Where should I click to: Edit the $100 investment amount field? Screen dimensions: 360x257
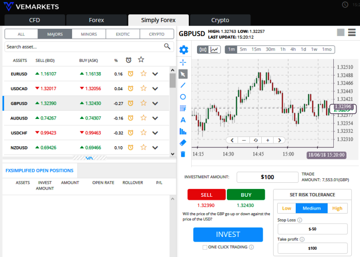[267, 177]
